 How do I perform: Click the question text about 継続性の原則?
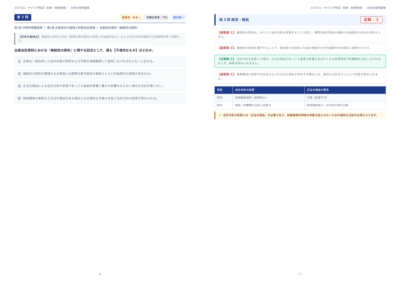[x=84, y=50]
